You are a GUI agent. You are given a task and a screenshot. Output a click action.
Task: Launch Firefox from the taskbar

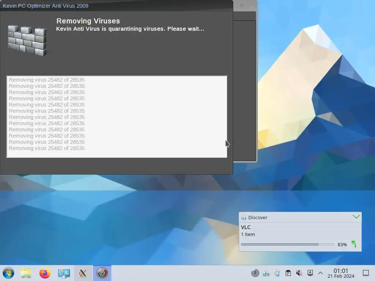coord(45,273)
